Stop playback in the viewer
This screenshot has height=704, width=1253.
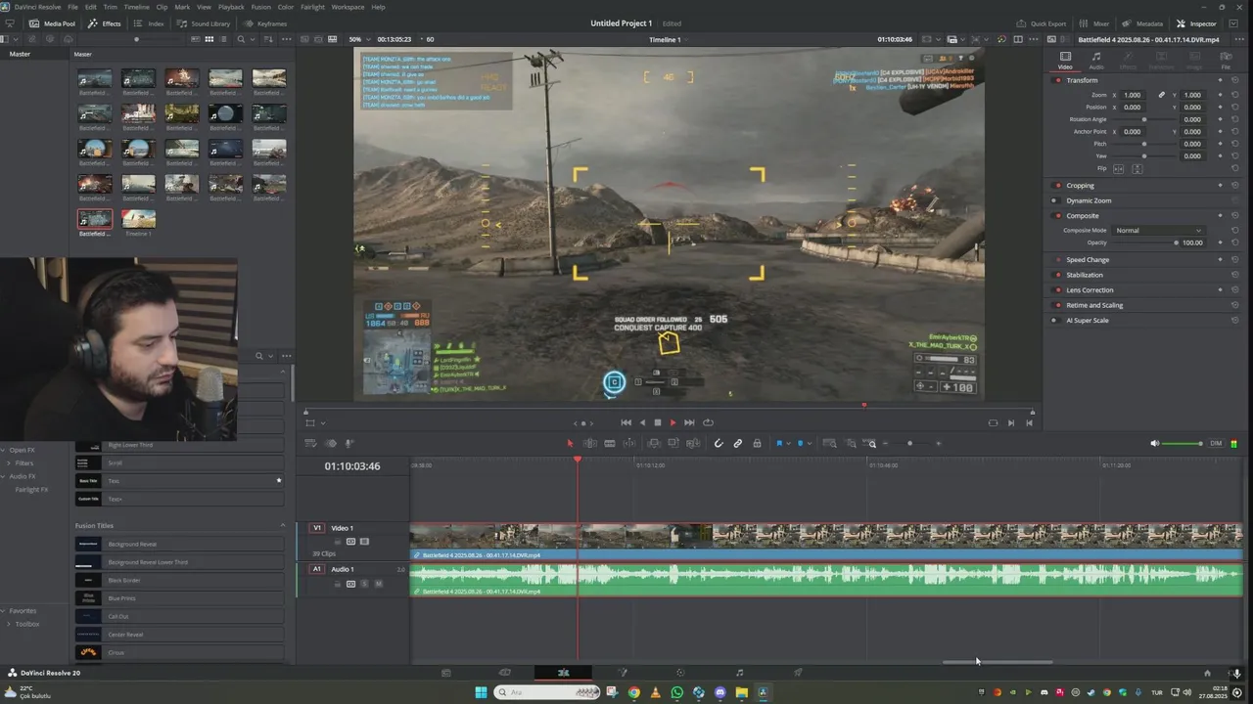pos(657,422)
